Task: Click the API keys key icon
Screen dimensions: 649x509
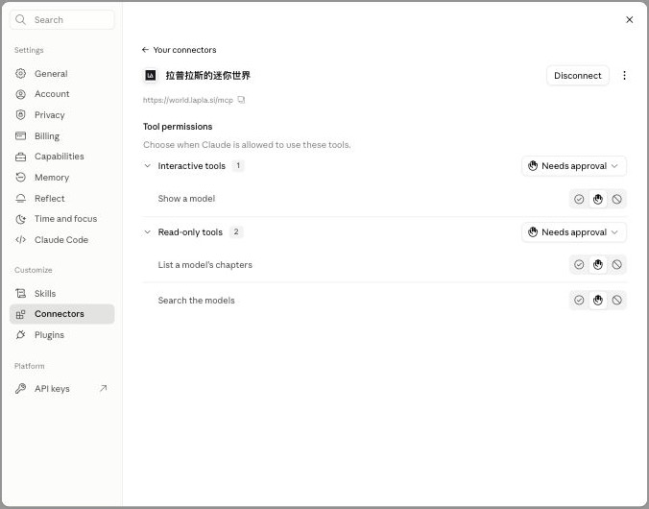Action: pos(20,389)
